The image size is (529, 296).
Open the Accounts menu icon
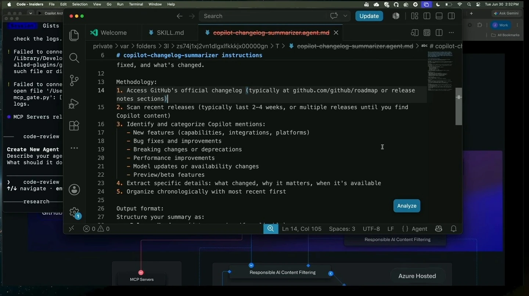click(x=74, y=190)
